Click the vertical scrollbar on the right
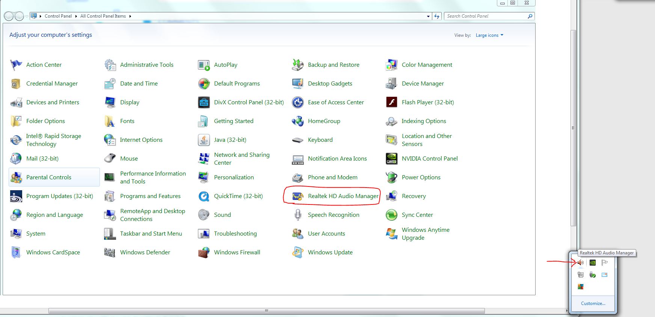This screenshot has height=317, width=655. 573,128
